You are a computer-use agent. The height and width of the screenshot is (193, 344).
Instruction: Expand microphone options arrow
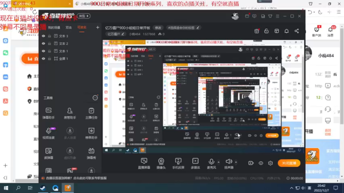(x=218, y=162)
